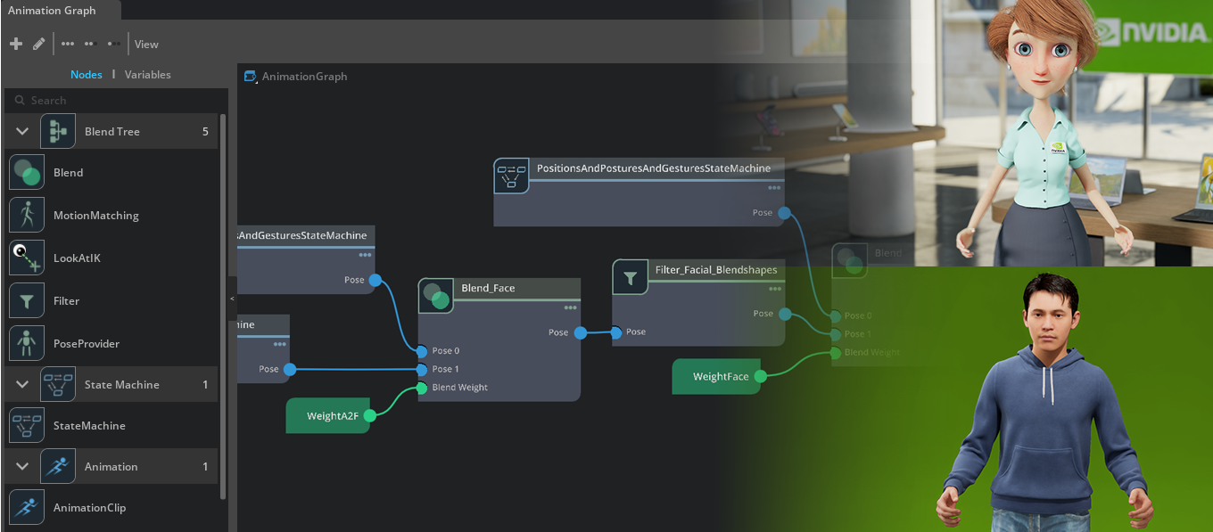Select the AnimationClip node icon
The width and height of the screenshot is (1213, 532).
(x=27, y=508)
